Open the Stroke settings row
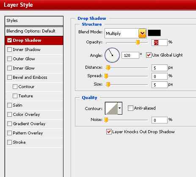Screen dimensions: 196x177 [x=34, y=142]
